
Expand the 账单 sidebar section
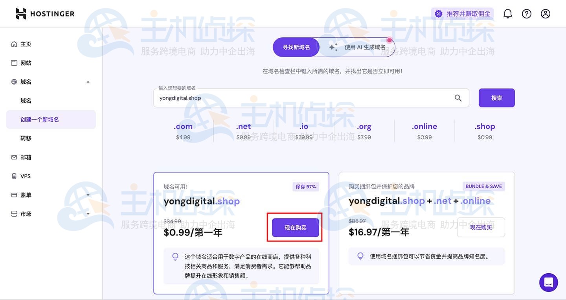click(x=88, y=195)
